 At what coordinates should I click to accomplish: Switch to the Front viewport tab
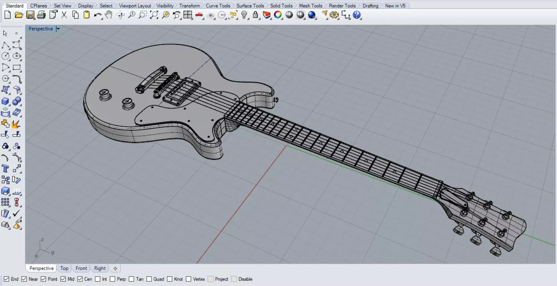81,268
